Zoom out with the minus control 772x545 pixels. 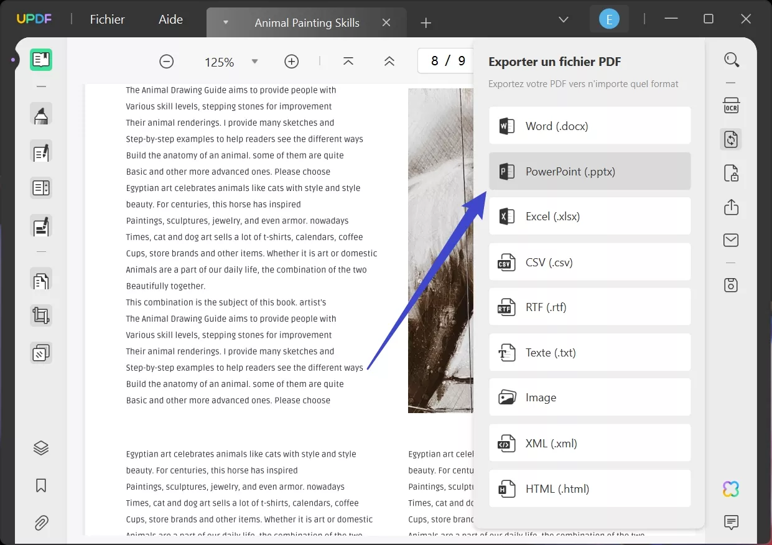[166, 62]
